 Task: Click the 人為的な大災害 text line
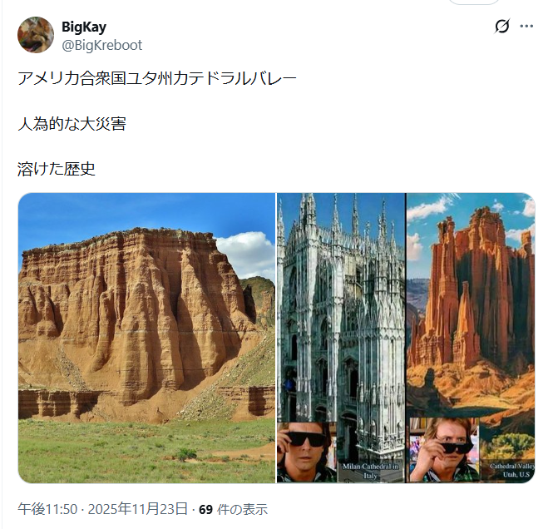(x=72, y=124)
